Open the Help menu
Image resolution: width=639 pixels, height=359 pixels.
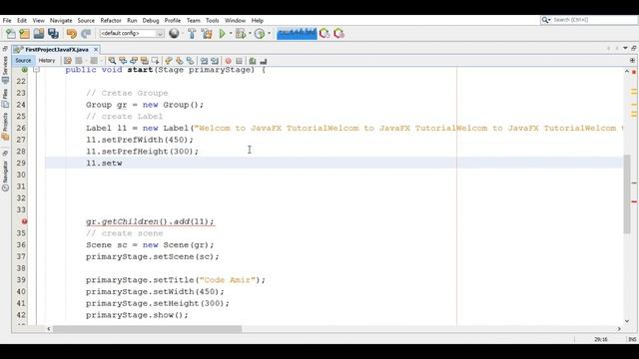click(258, 20)
